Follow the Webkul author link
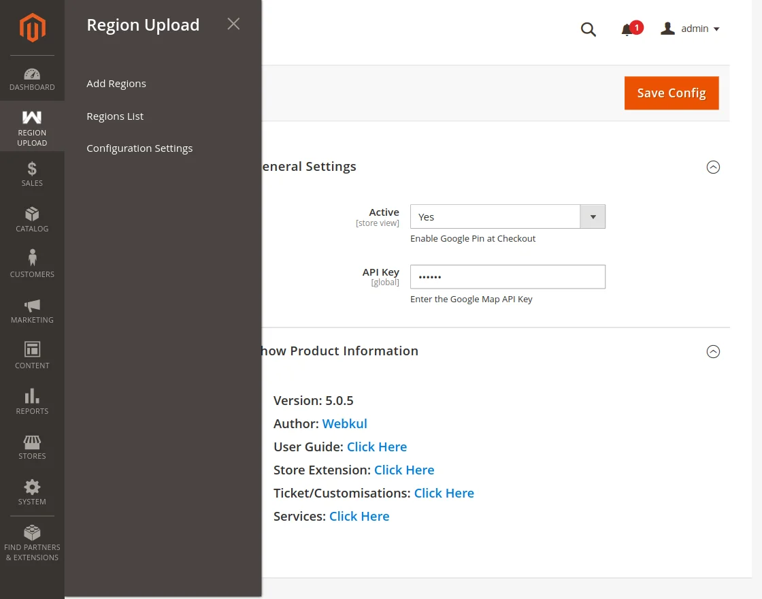Viewport: 762px width, 599px height. tap(344, 423)
